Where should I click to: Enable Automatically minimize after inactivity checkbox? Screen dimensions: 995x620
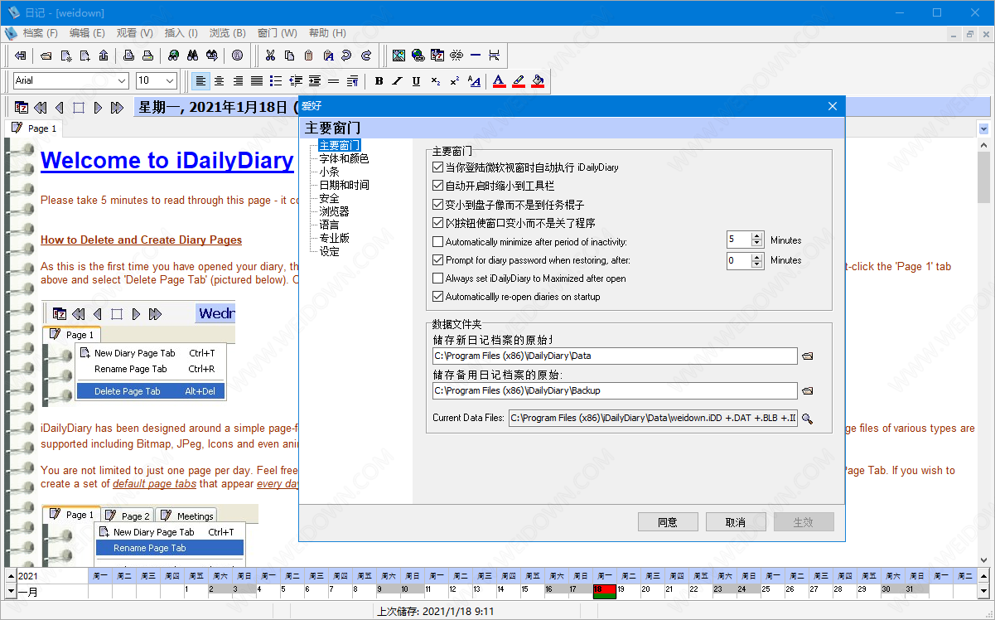tap(438, 242)
